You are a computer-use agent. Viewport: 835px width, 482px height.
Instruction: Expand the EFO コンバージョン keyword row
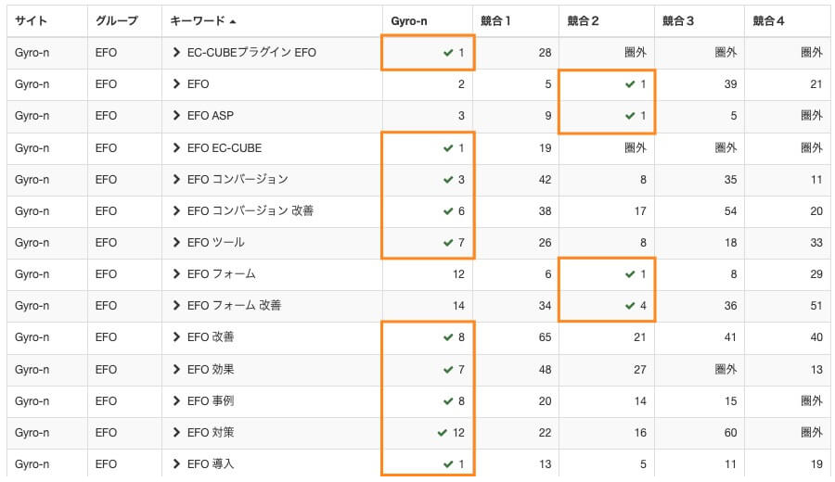[176, 180]
